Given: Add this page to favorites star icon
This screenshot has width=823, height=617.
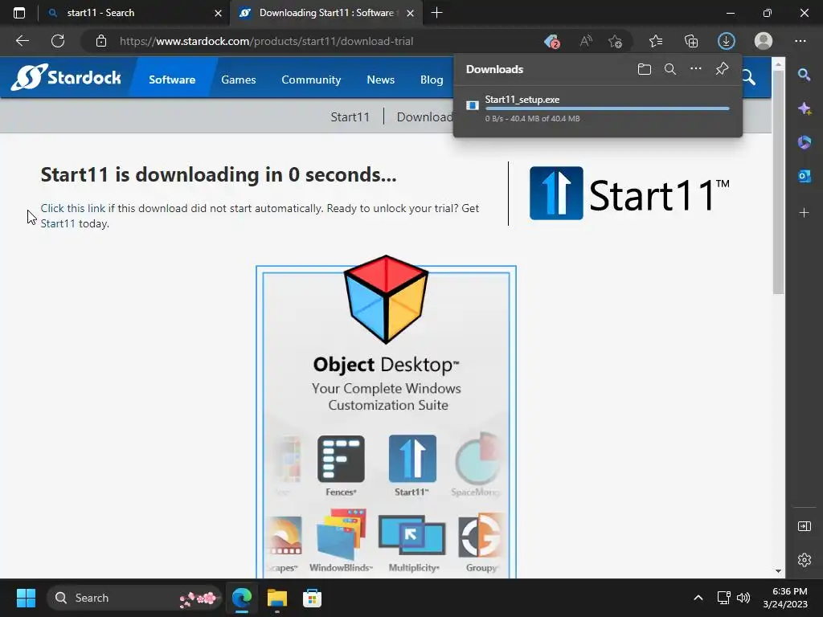Looking at the screenshot, I should (615, 41).
